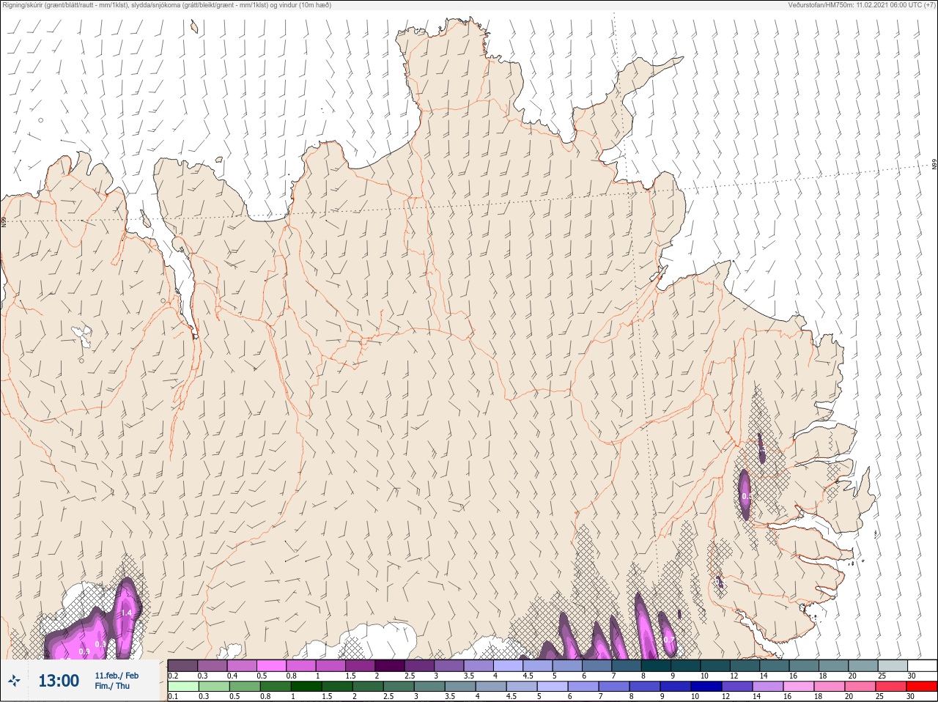Click upper legend lavender swatch starting at 4
Screen dimensions: 938x702
508,665
